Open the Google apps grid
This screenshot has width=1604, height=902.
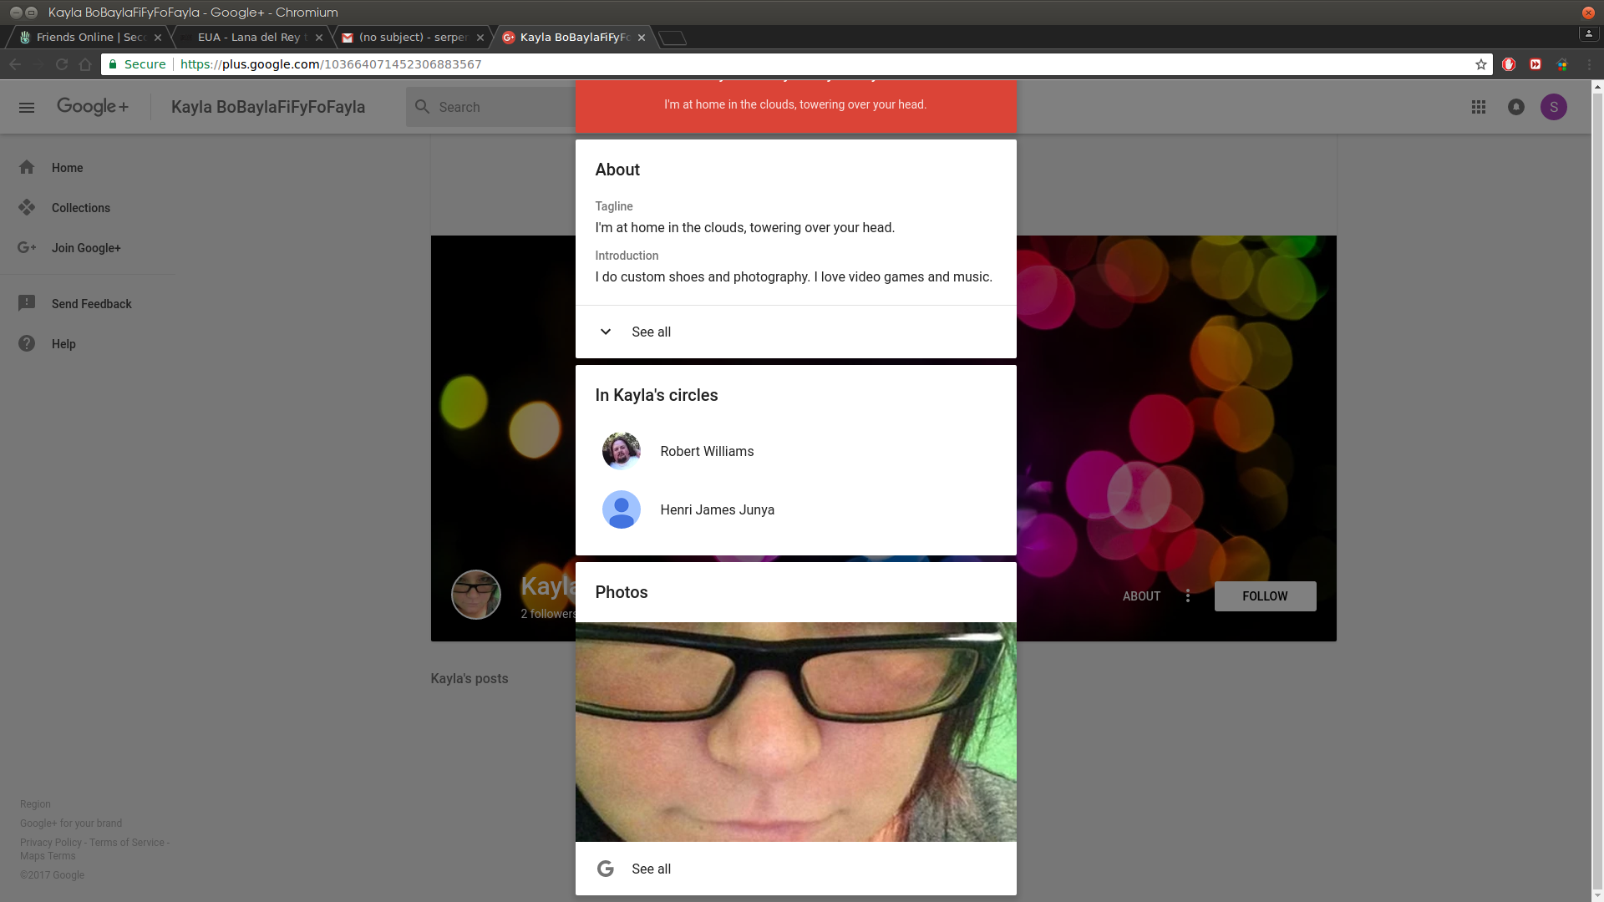pyautogui.click(x=1479, y=107)
